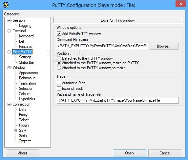The width and height of the screenshot is (188, 160).
Task: Open the Cygterm category
Action: point(25,141)
